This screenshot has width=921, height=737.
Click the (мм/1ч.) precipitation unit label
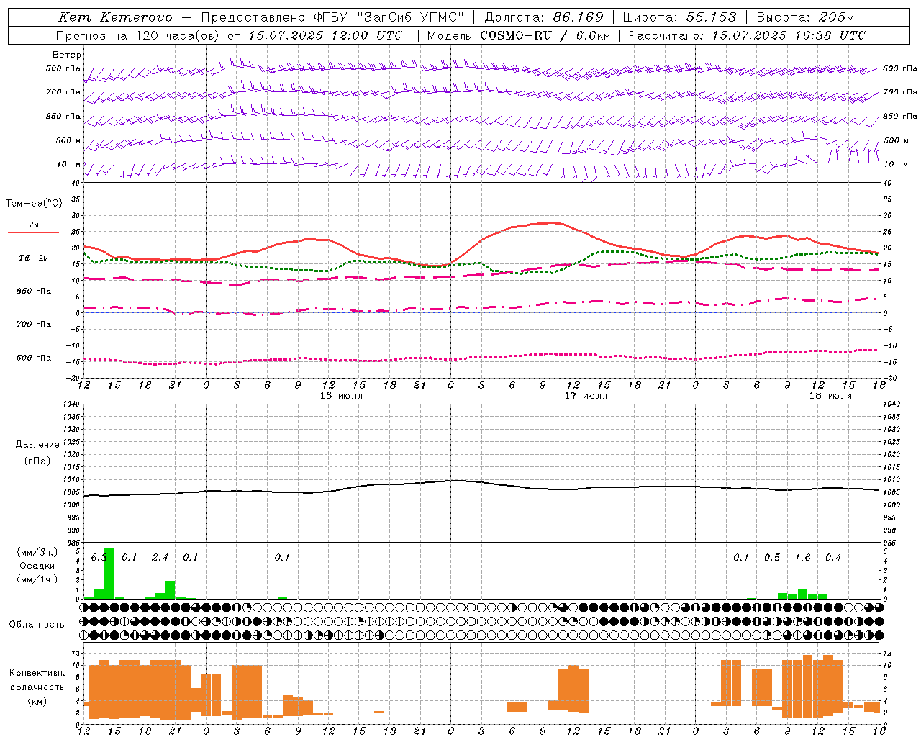pos(37,579)
